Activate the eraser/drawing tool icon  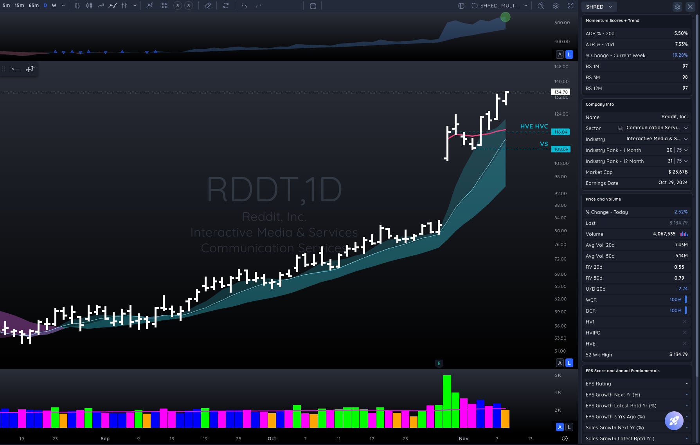(208, 5)
